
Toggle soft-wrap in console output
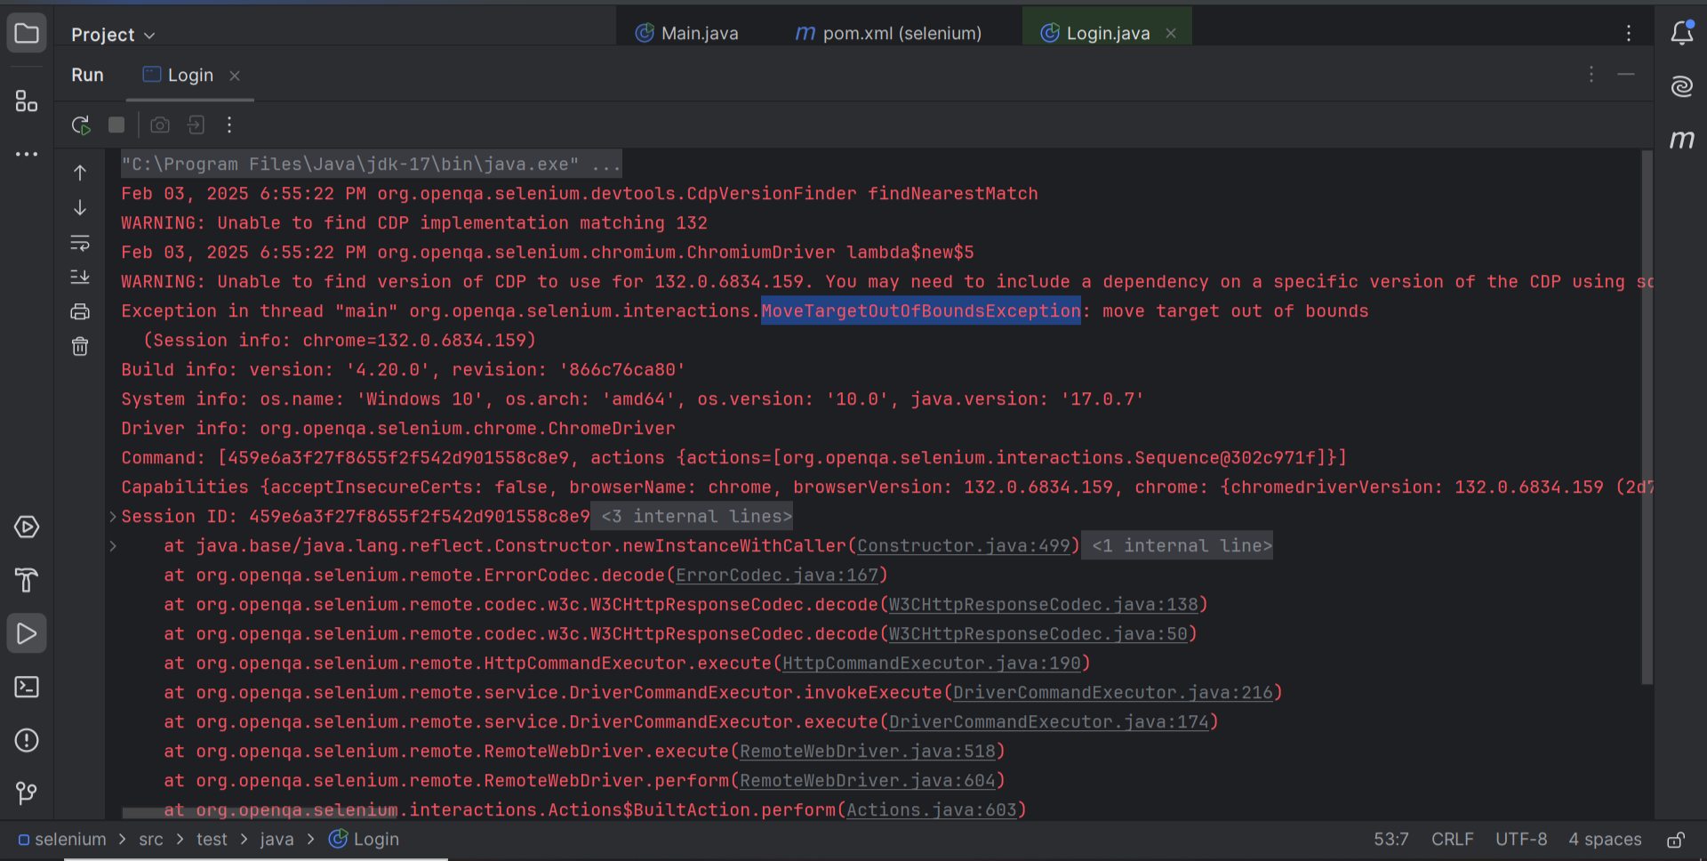80,242
